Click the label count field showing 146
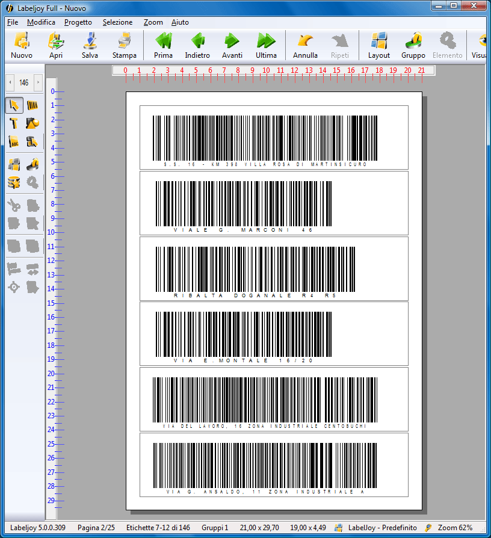This screenshot has height=538, width=491. (24, 82)
